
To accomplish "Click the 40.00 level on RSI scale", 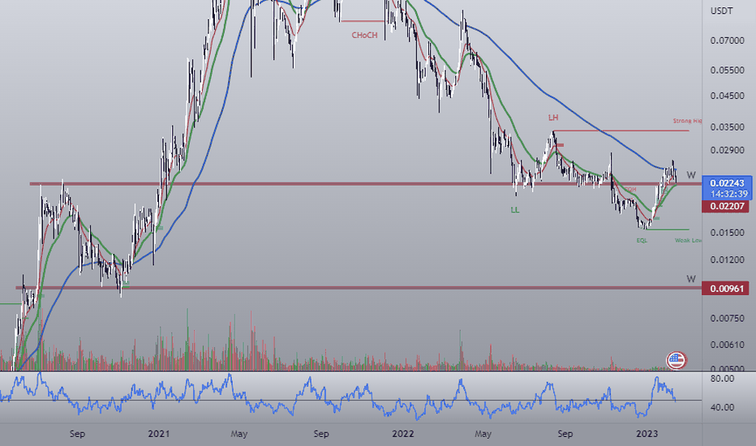I will click(x=722, y=407).
